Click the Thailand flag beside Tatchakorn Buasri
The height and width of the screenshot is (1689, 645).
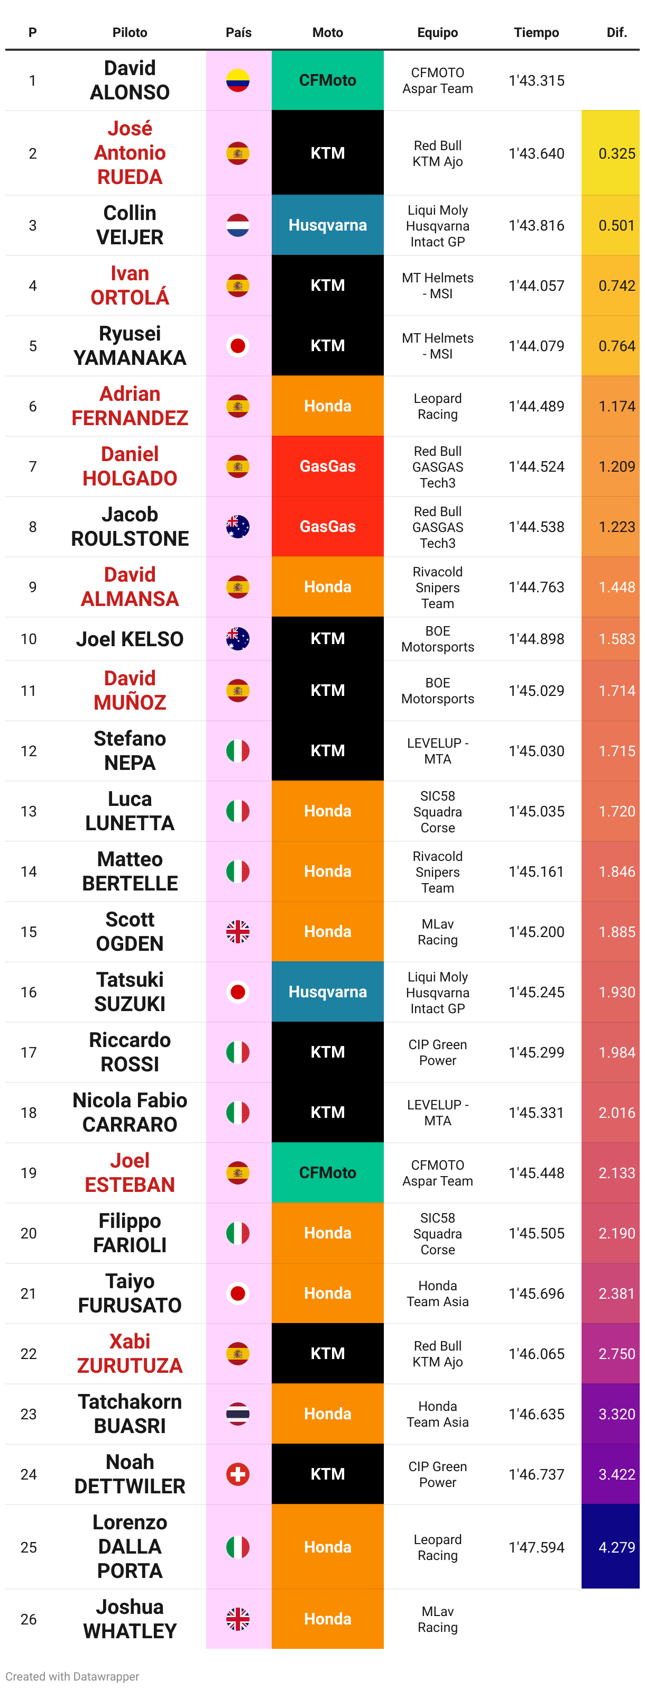[x=238, y=1413]
